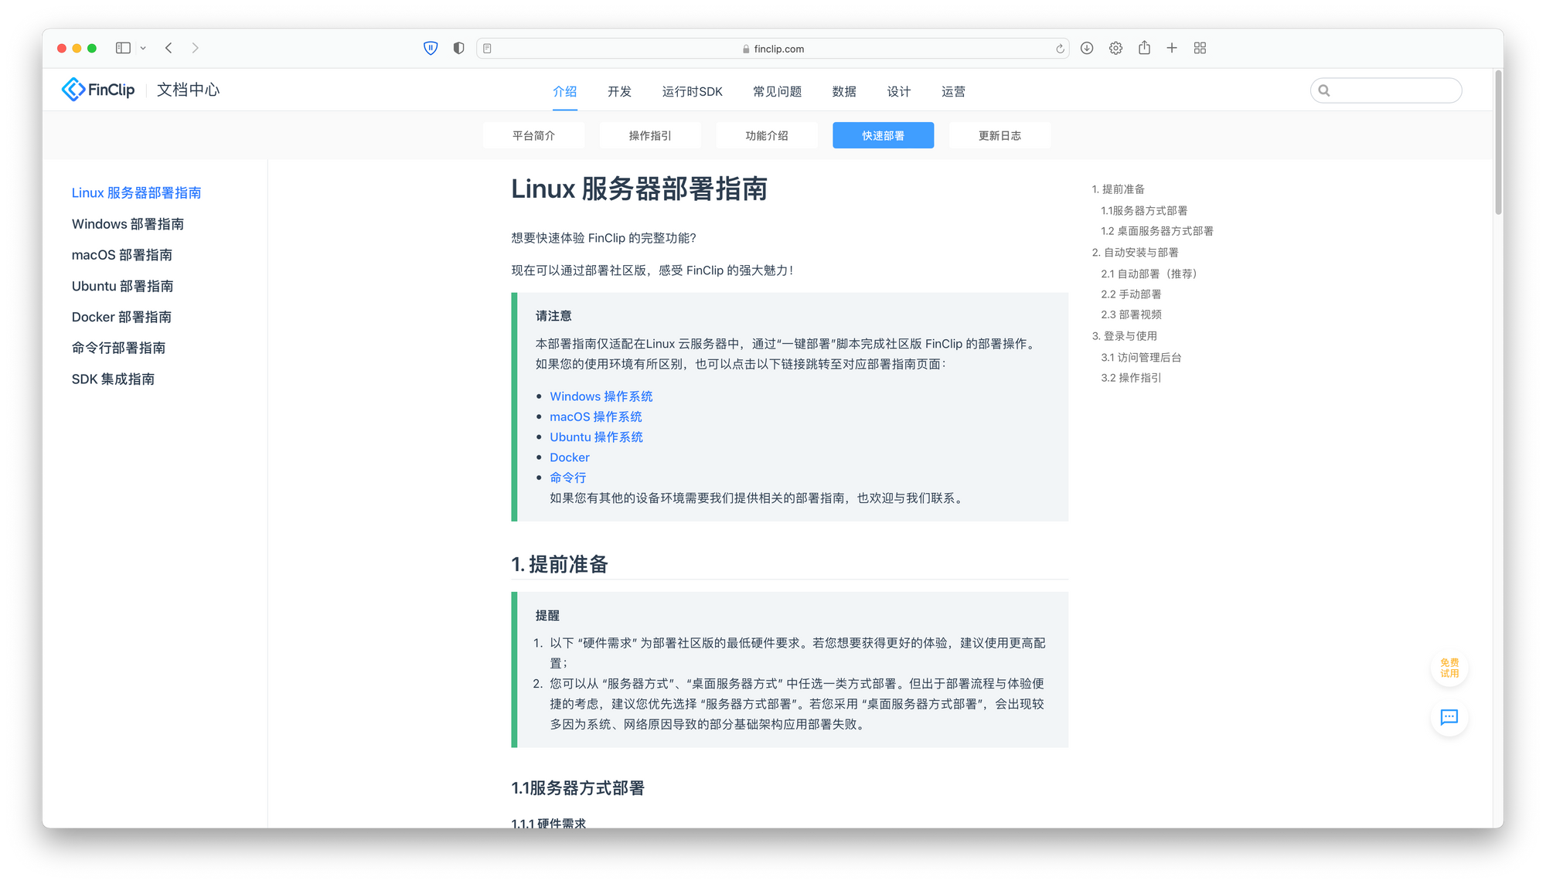1546x884 pixels.
Task: Follow the Windows 操作系统 link
Action: pos(601,396)
